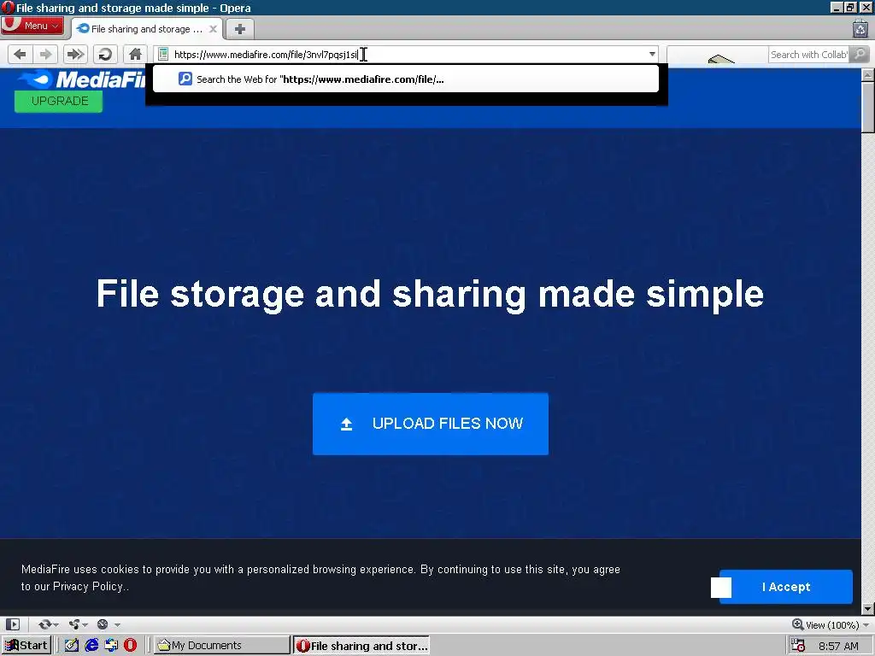Screen dimensions: 875x656
Task: Open the closed tabs trash can
Action: pos(860,28)
